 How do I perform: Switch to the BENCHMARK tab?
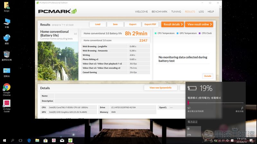pyautogui.click(x=159, y=12)
